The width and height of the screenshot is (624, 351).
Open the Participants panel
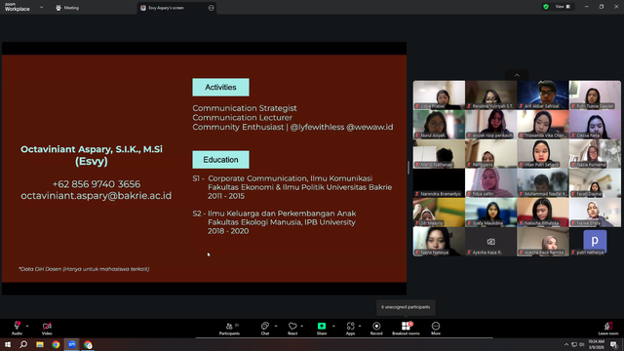click(x=229, y=329)
